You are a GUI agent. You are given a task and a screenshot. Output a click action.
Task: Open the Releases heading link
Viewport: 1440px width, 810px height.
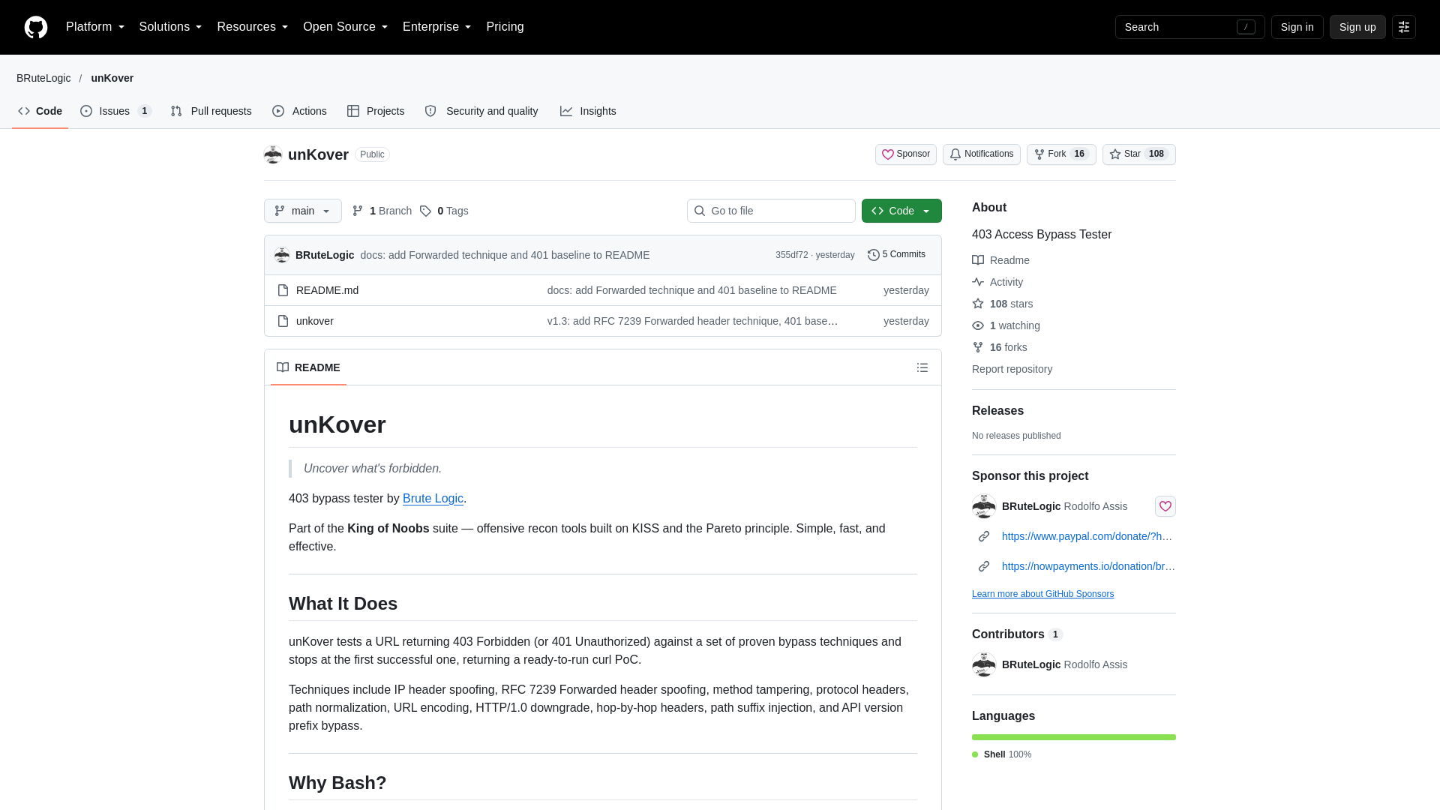click(x=997, y=411)
